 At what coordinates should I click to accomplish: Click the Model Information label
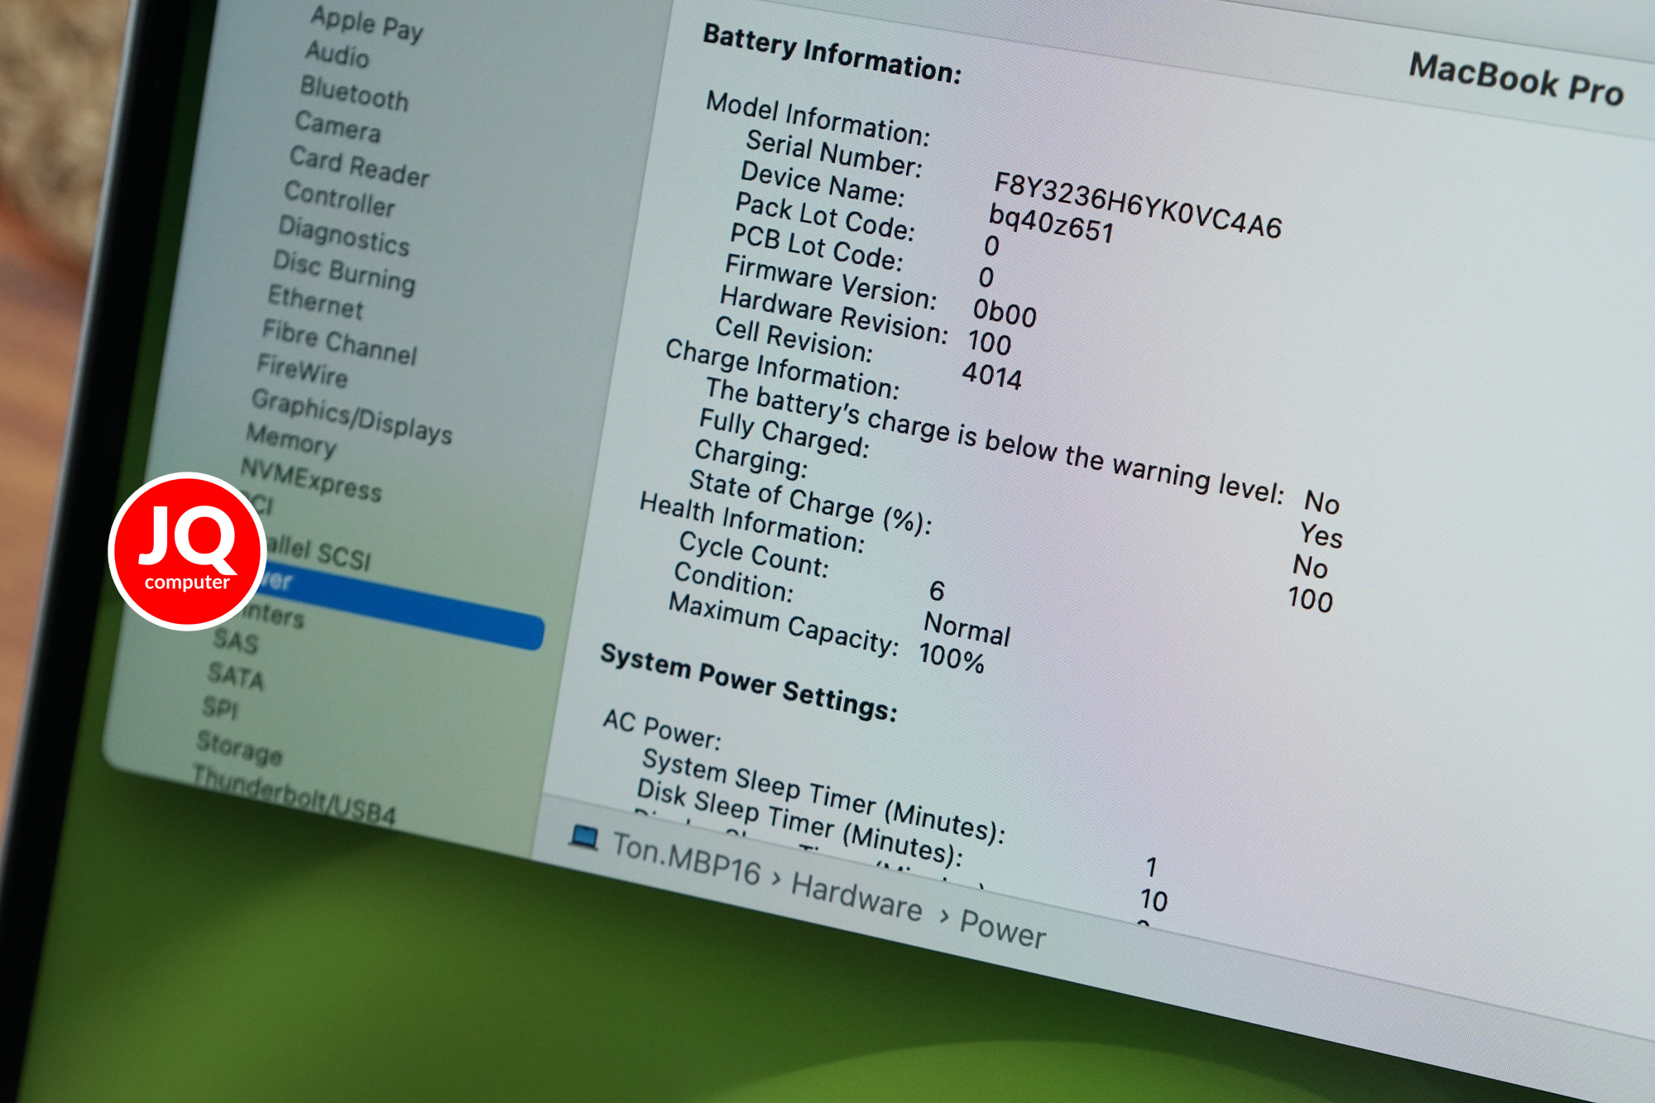[x=818, y=117]
